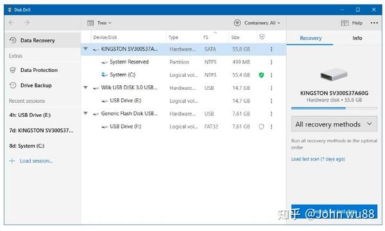385x231 pixels.
Task: Select the System Reserved partition
Action: click(x=184, y=62)
